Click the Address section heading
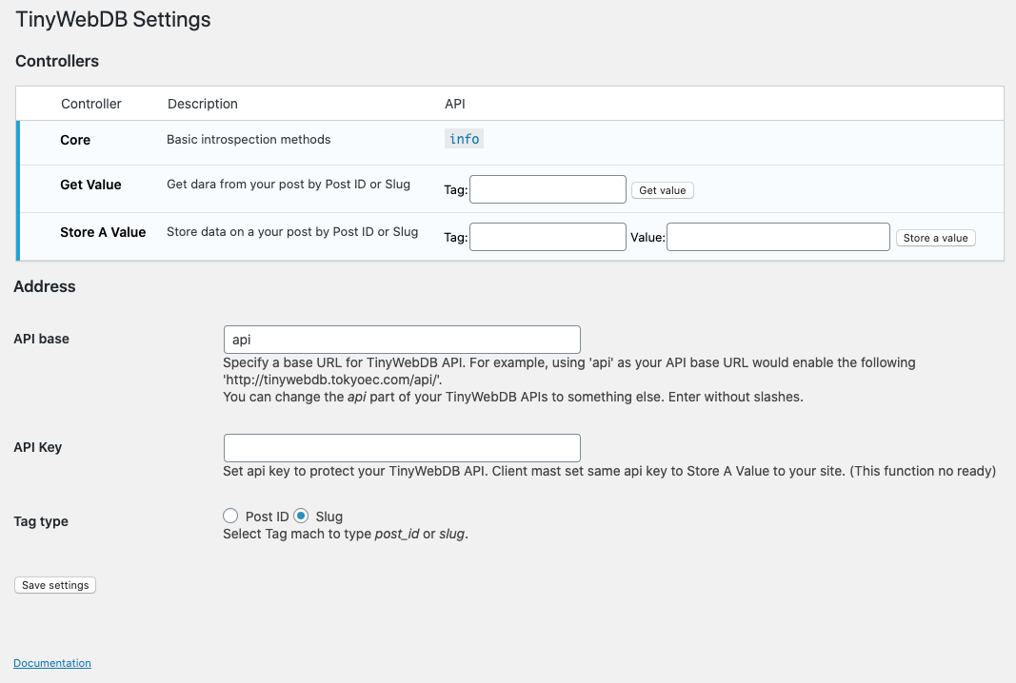This screenshot has width=1016, height=683. pyautogui.click(x=45, y=286)
